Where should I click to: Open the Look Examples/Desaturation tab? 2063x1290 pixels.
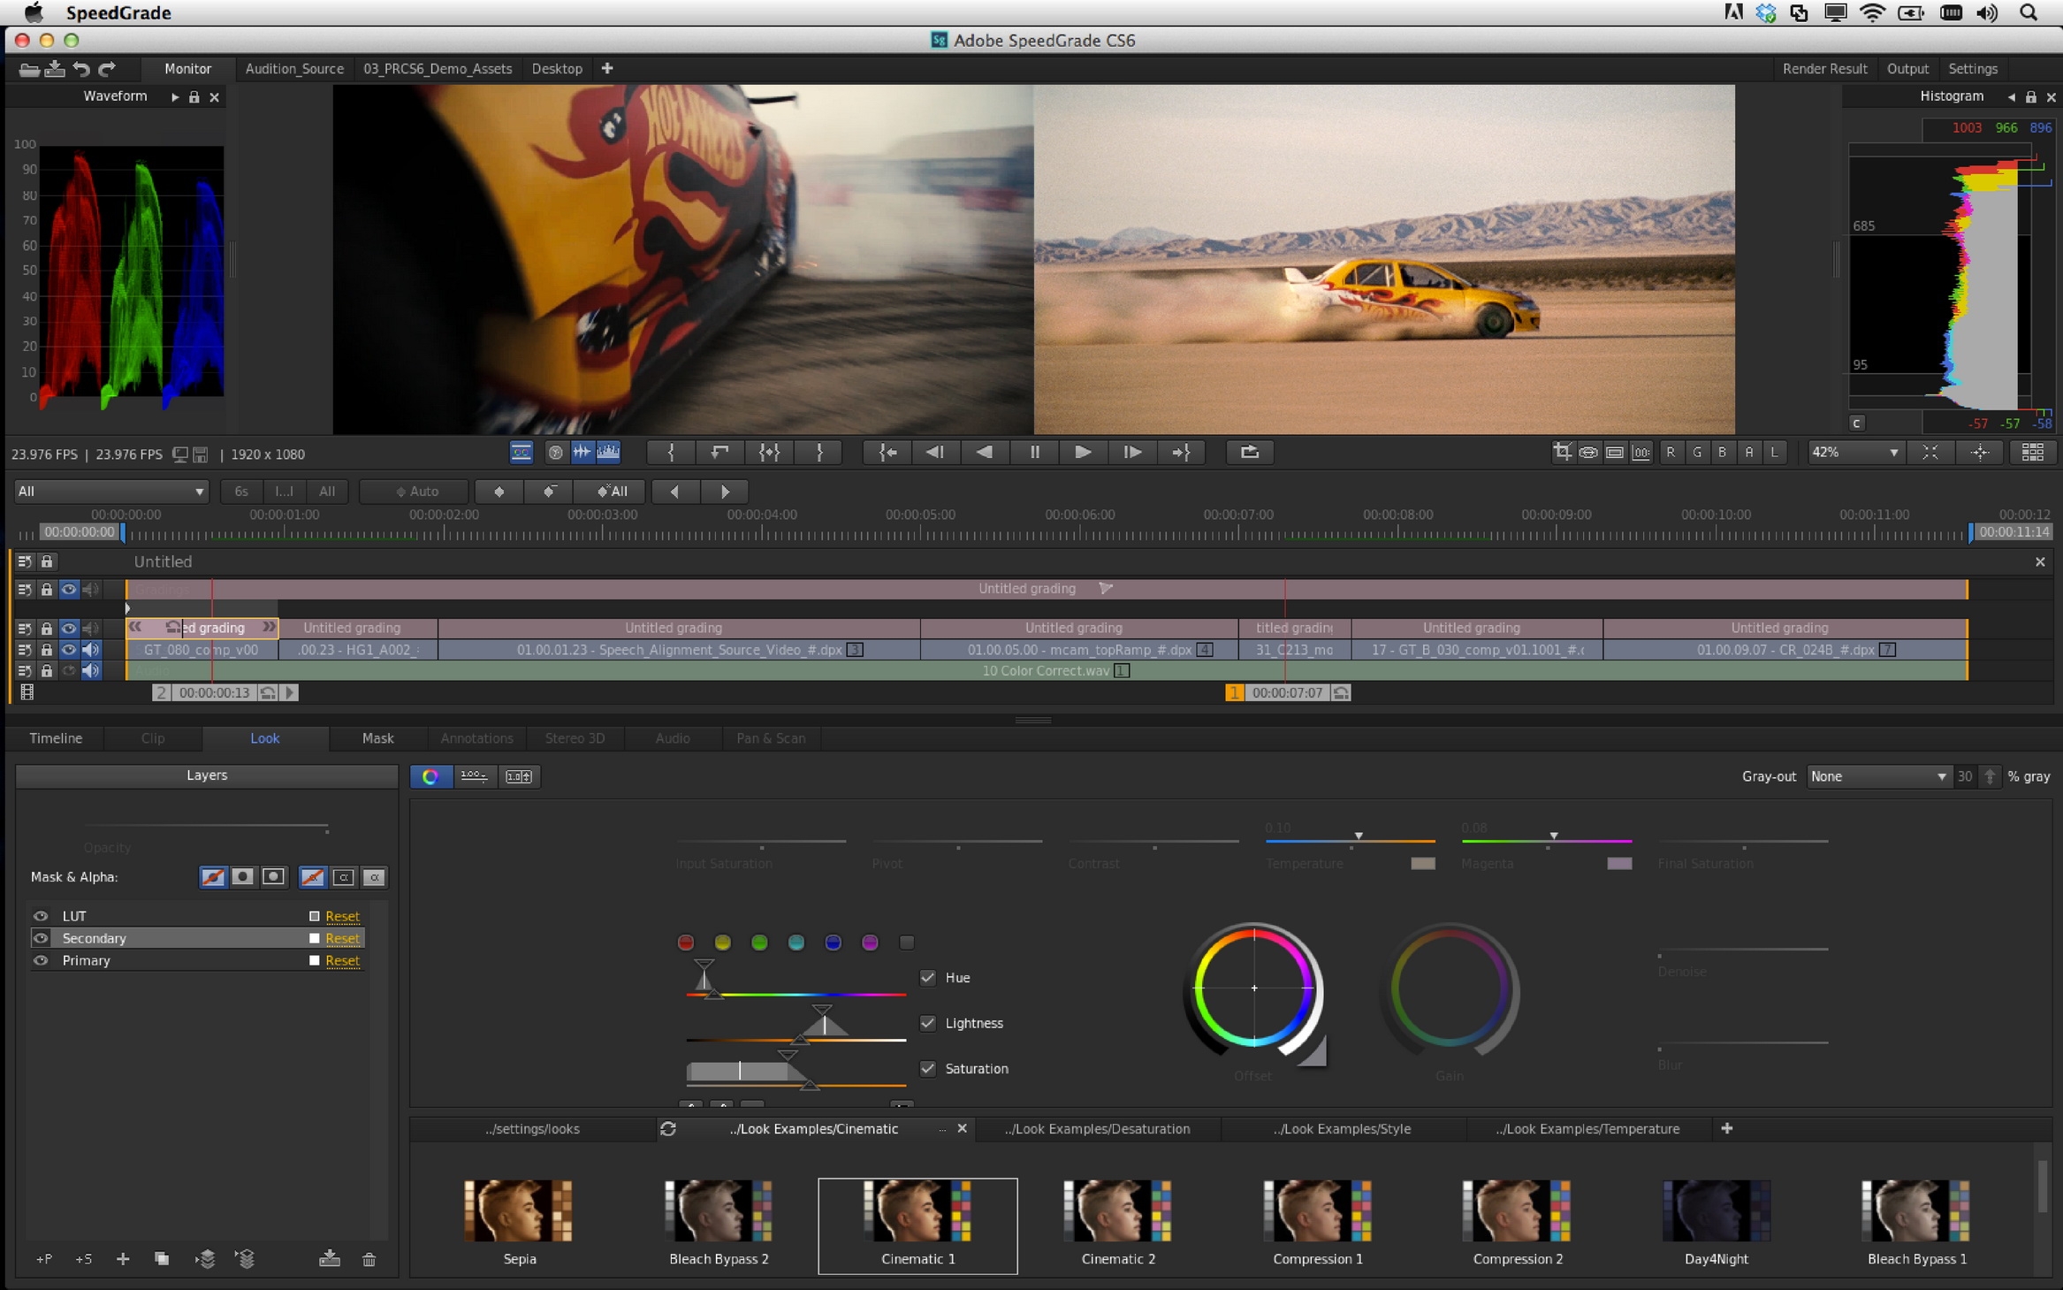tap(1097, 1128)
